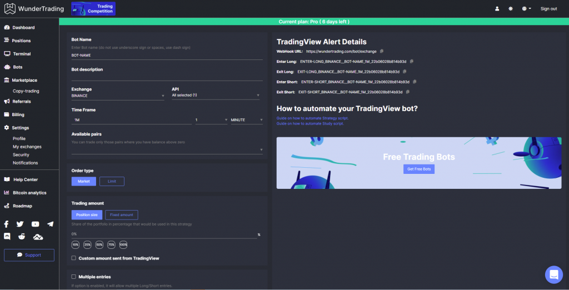This screenshot has width=569, height=290.
Task: Click the Facebook icon
Action: (x=7, y=224)
